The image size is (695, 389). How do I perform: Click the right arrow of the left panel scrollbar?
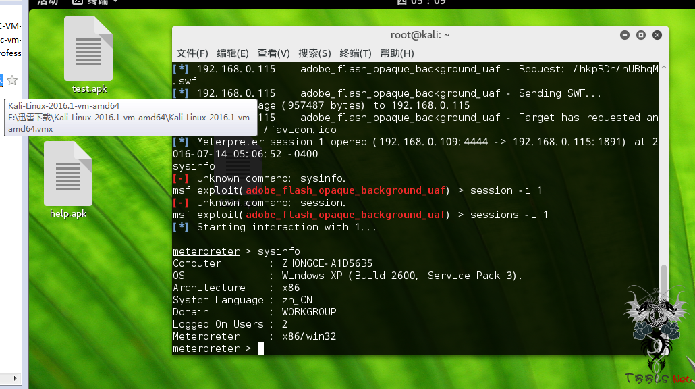(x=15, y=378)
